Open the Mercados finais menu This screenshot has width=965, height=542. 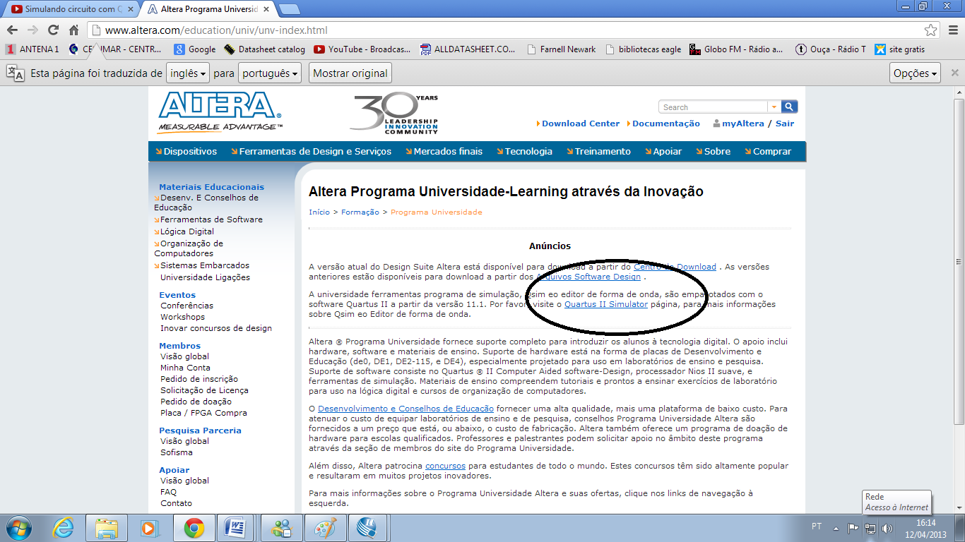444,151
